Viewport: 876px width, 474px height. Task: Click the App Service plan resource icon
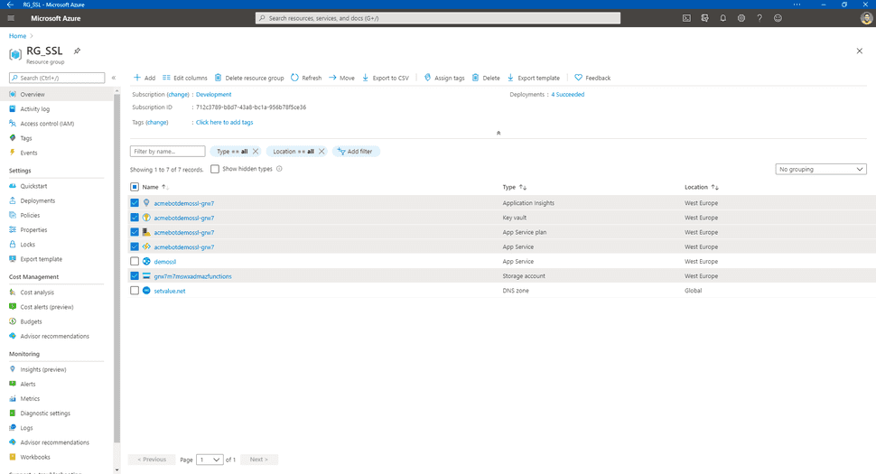click(x=146, y=232)
